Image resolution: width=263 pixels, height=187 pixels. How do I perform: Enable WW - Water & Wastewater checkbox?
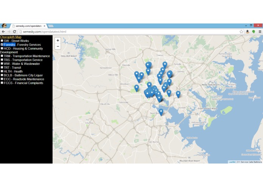click(x=2, y=64)
